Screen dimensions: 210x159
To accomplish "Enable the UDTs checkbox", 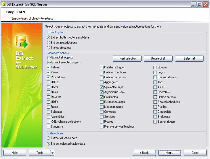I will click(48, 82).
